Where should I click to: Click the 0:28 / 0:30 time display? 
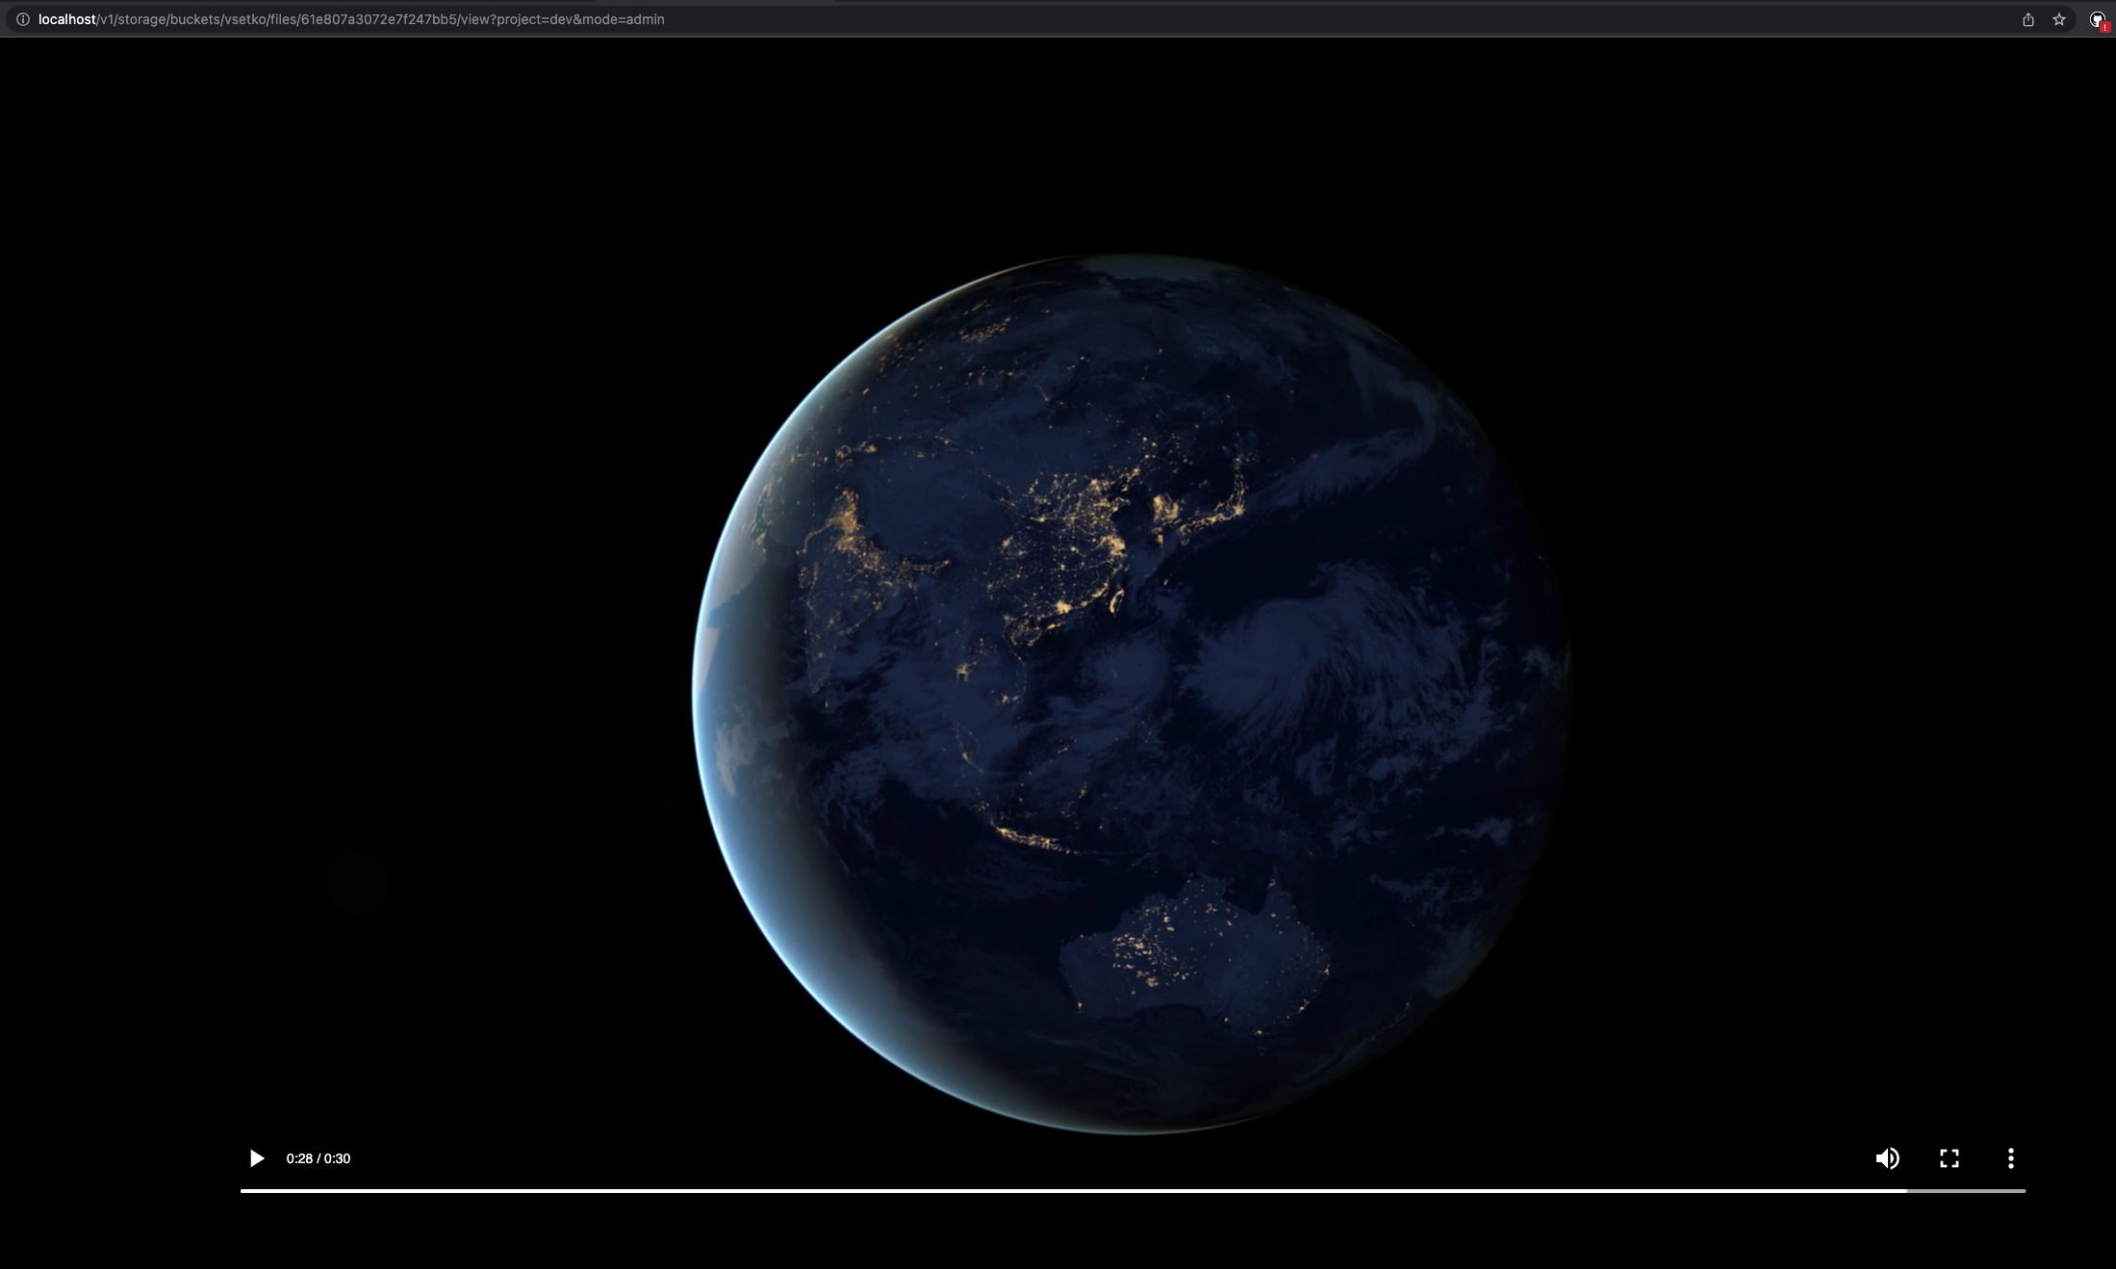pos(318,1158)
